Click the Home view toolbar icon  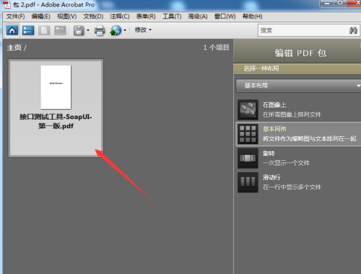pyautogui.click(x=12, y=30)
